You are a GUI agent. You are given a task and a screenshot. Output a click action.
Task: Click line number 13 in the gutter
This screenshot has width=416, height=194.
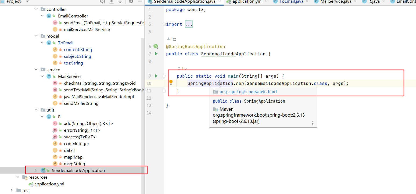149,106
